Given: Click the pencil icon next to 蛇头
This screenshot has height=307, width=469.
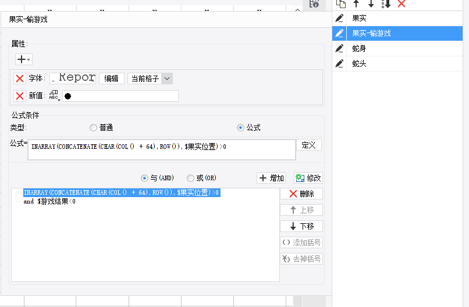Looking at the screenshot, I should [x=339, y=63].
